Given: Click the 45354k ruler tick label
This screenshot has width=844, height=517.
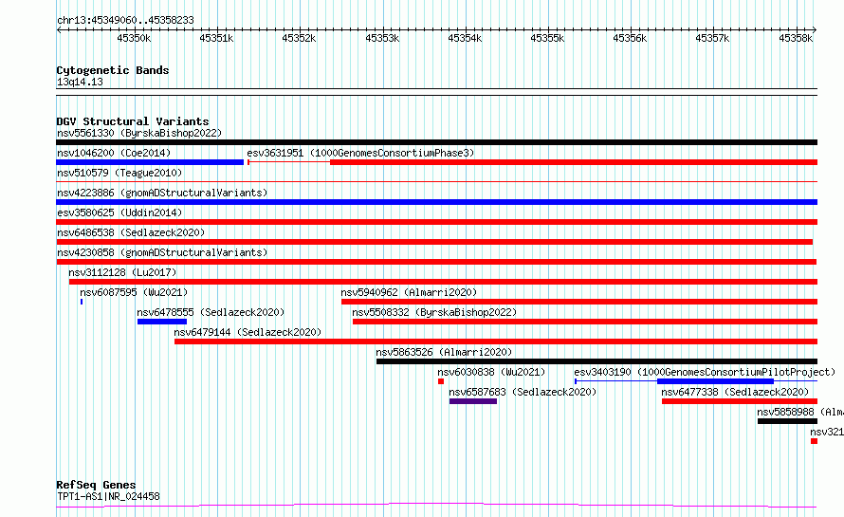Looking at the screenshot, I should (x=465, y=38).
